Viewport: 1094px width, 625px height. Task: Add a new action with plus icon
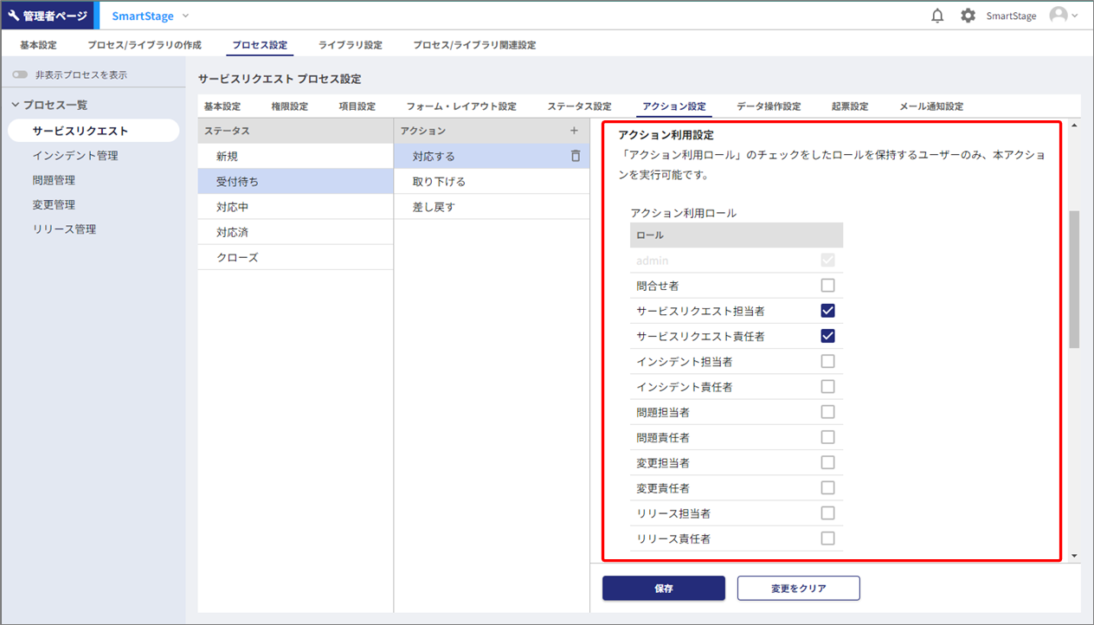coord(574,131)
